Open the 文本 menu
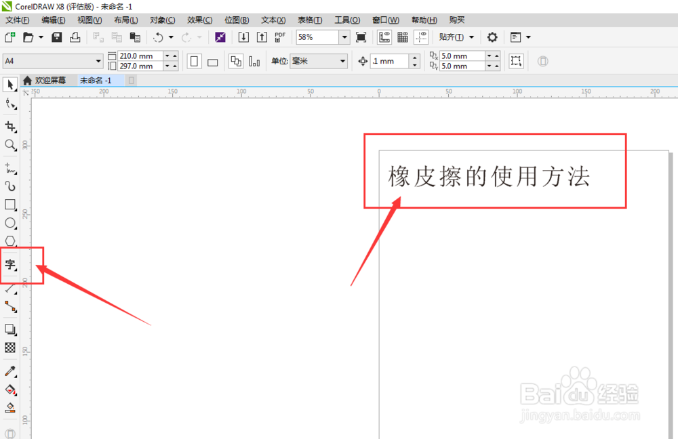Viewport: 678px width, 439px height. click(272, 20)
